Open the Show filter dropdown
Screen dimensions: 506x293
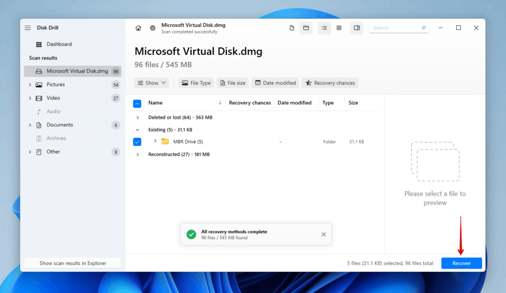[151, 82]
